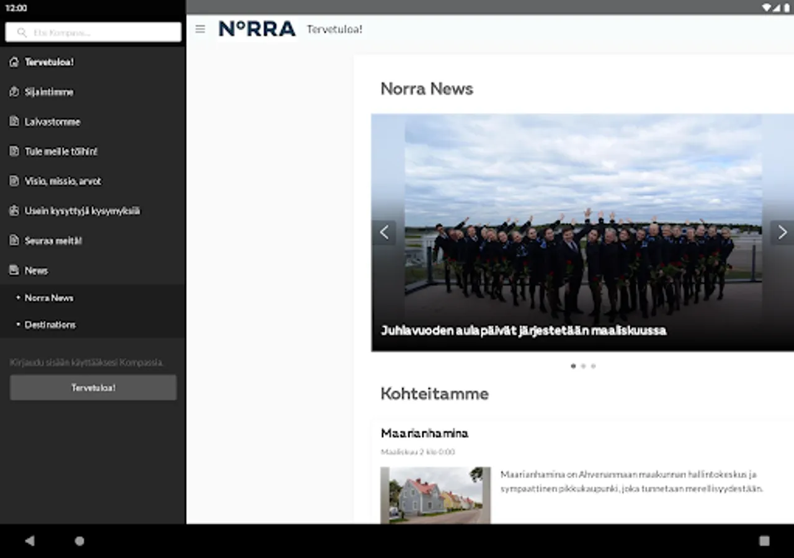Screen dimensions: 794x558
Task: Select the second carousel pagination dot
Action: (583, 366)
